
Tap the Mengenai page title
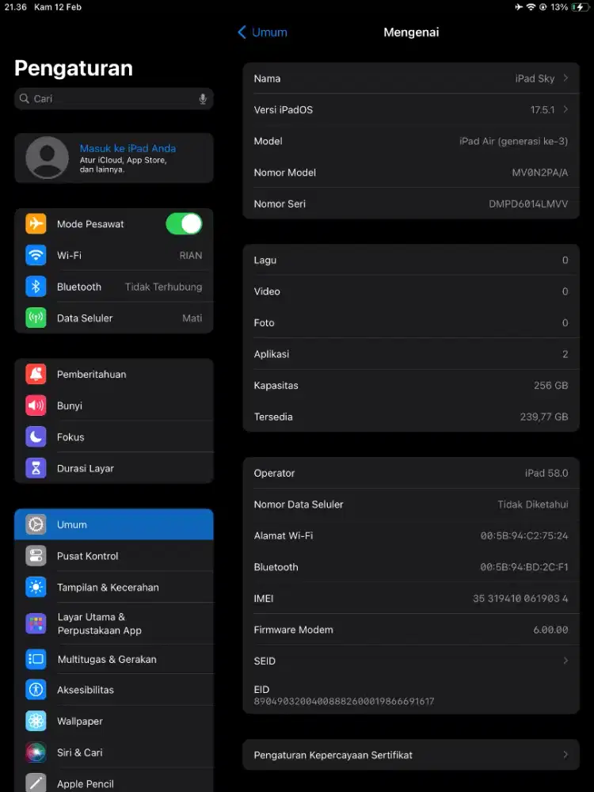point(411,32)
